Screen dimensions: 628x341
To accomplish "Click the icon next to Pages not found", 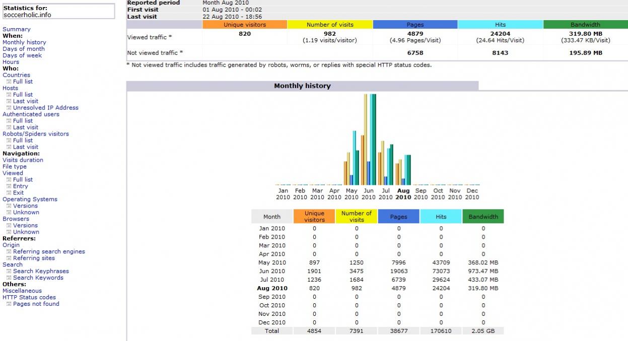I will tap(9, 304).
